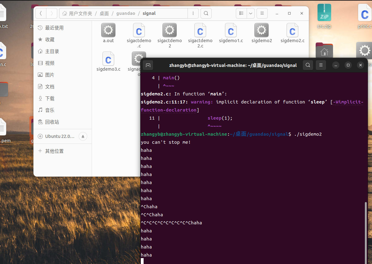Eject the Ubuntu 22.0 disc
Image resolution: width=372 pixels, height=264 pixels.
[83, 136]
